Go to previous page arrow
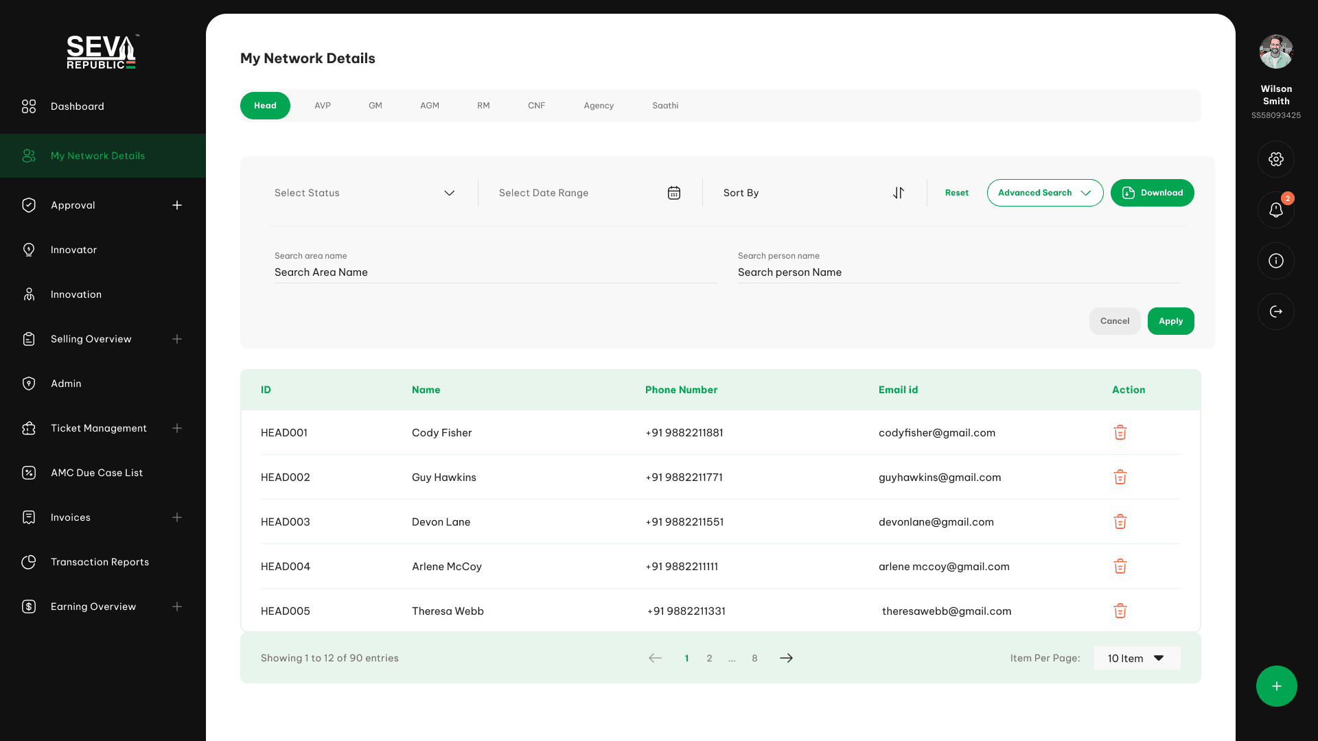 tap(656, 658)
